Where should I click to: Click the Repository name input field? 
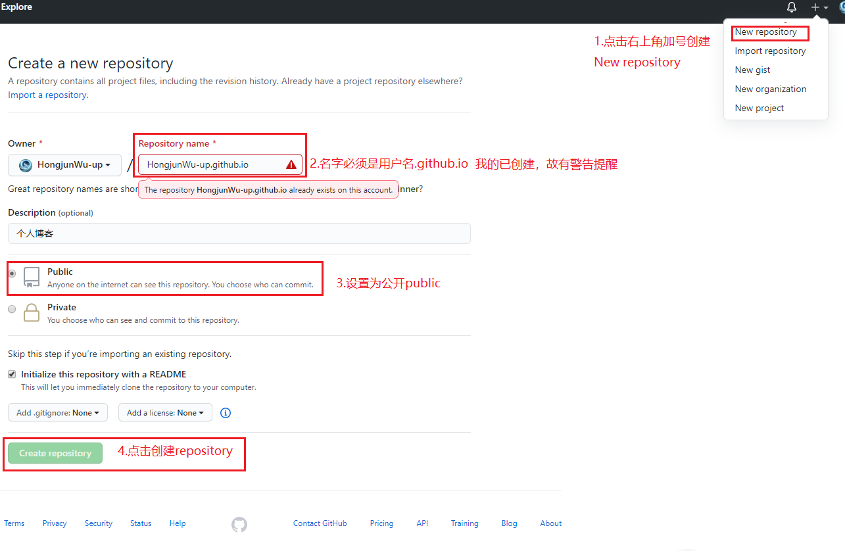[x=220, y=164]
